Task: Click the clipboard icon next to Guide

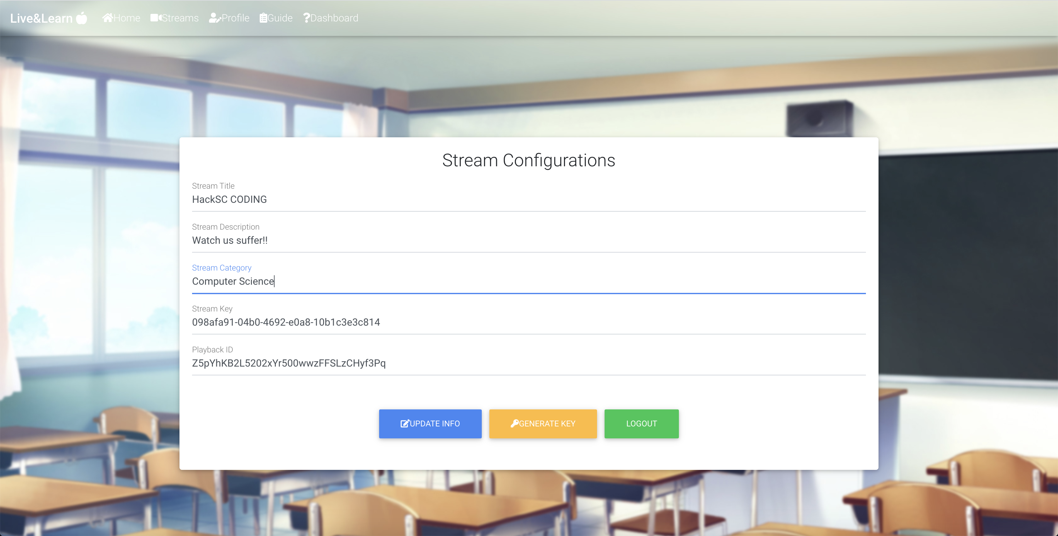Action: click(x=263, y=18)
